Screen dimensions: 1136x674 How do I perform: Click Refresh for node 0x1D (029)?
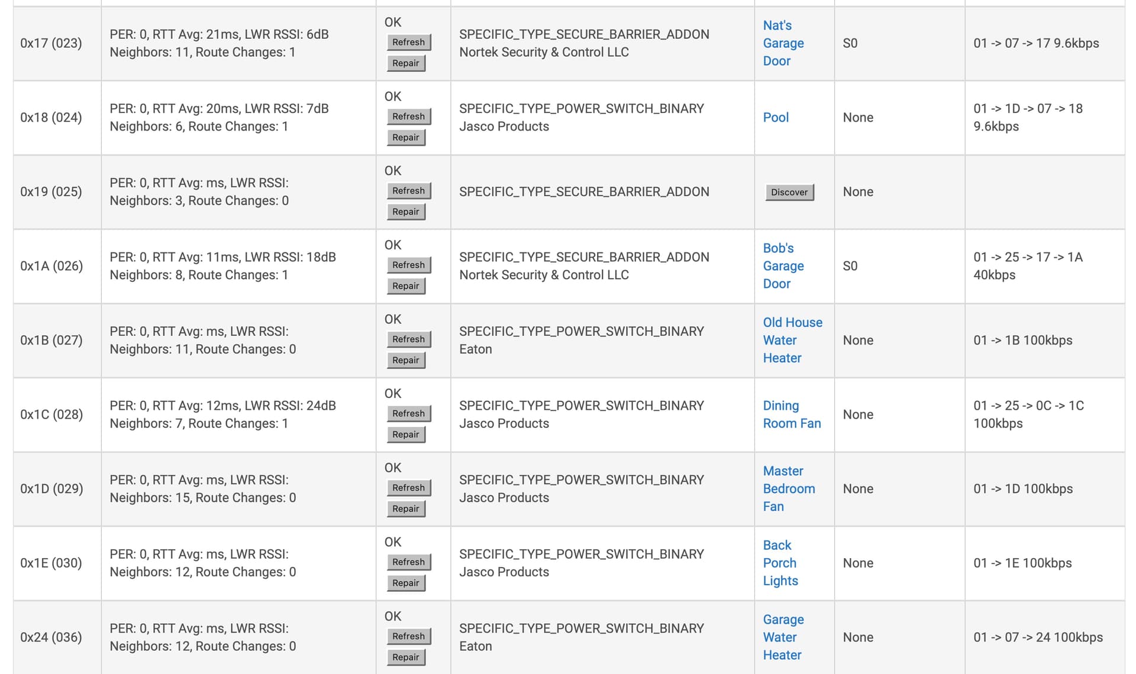click(x=408, y=487)
